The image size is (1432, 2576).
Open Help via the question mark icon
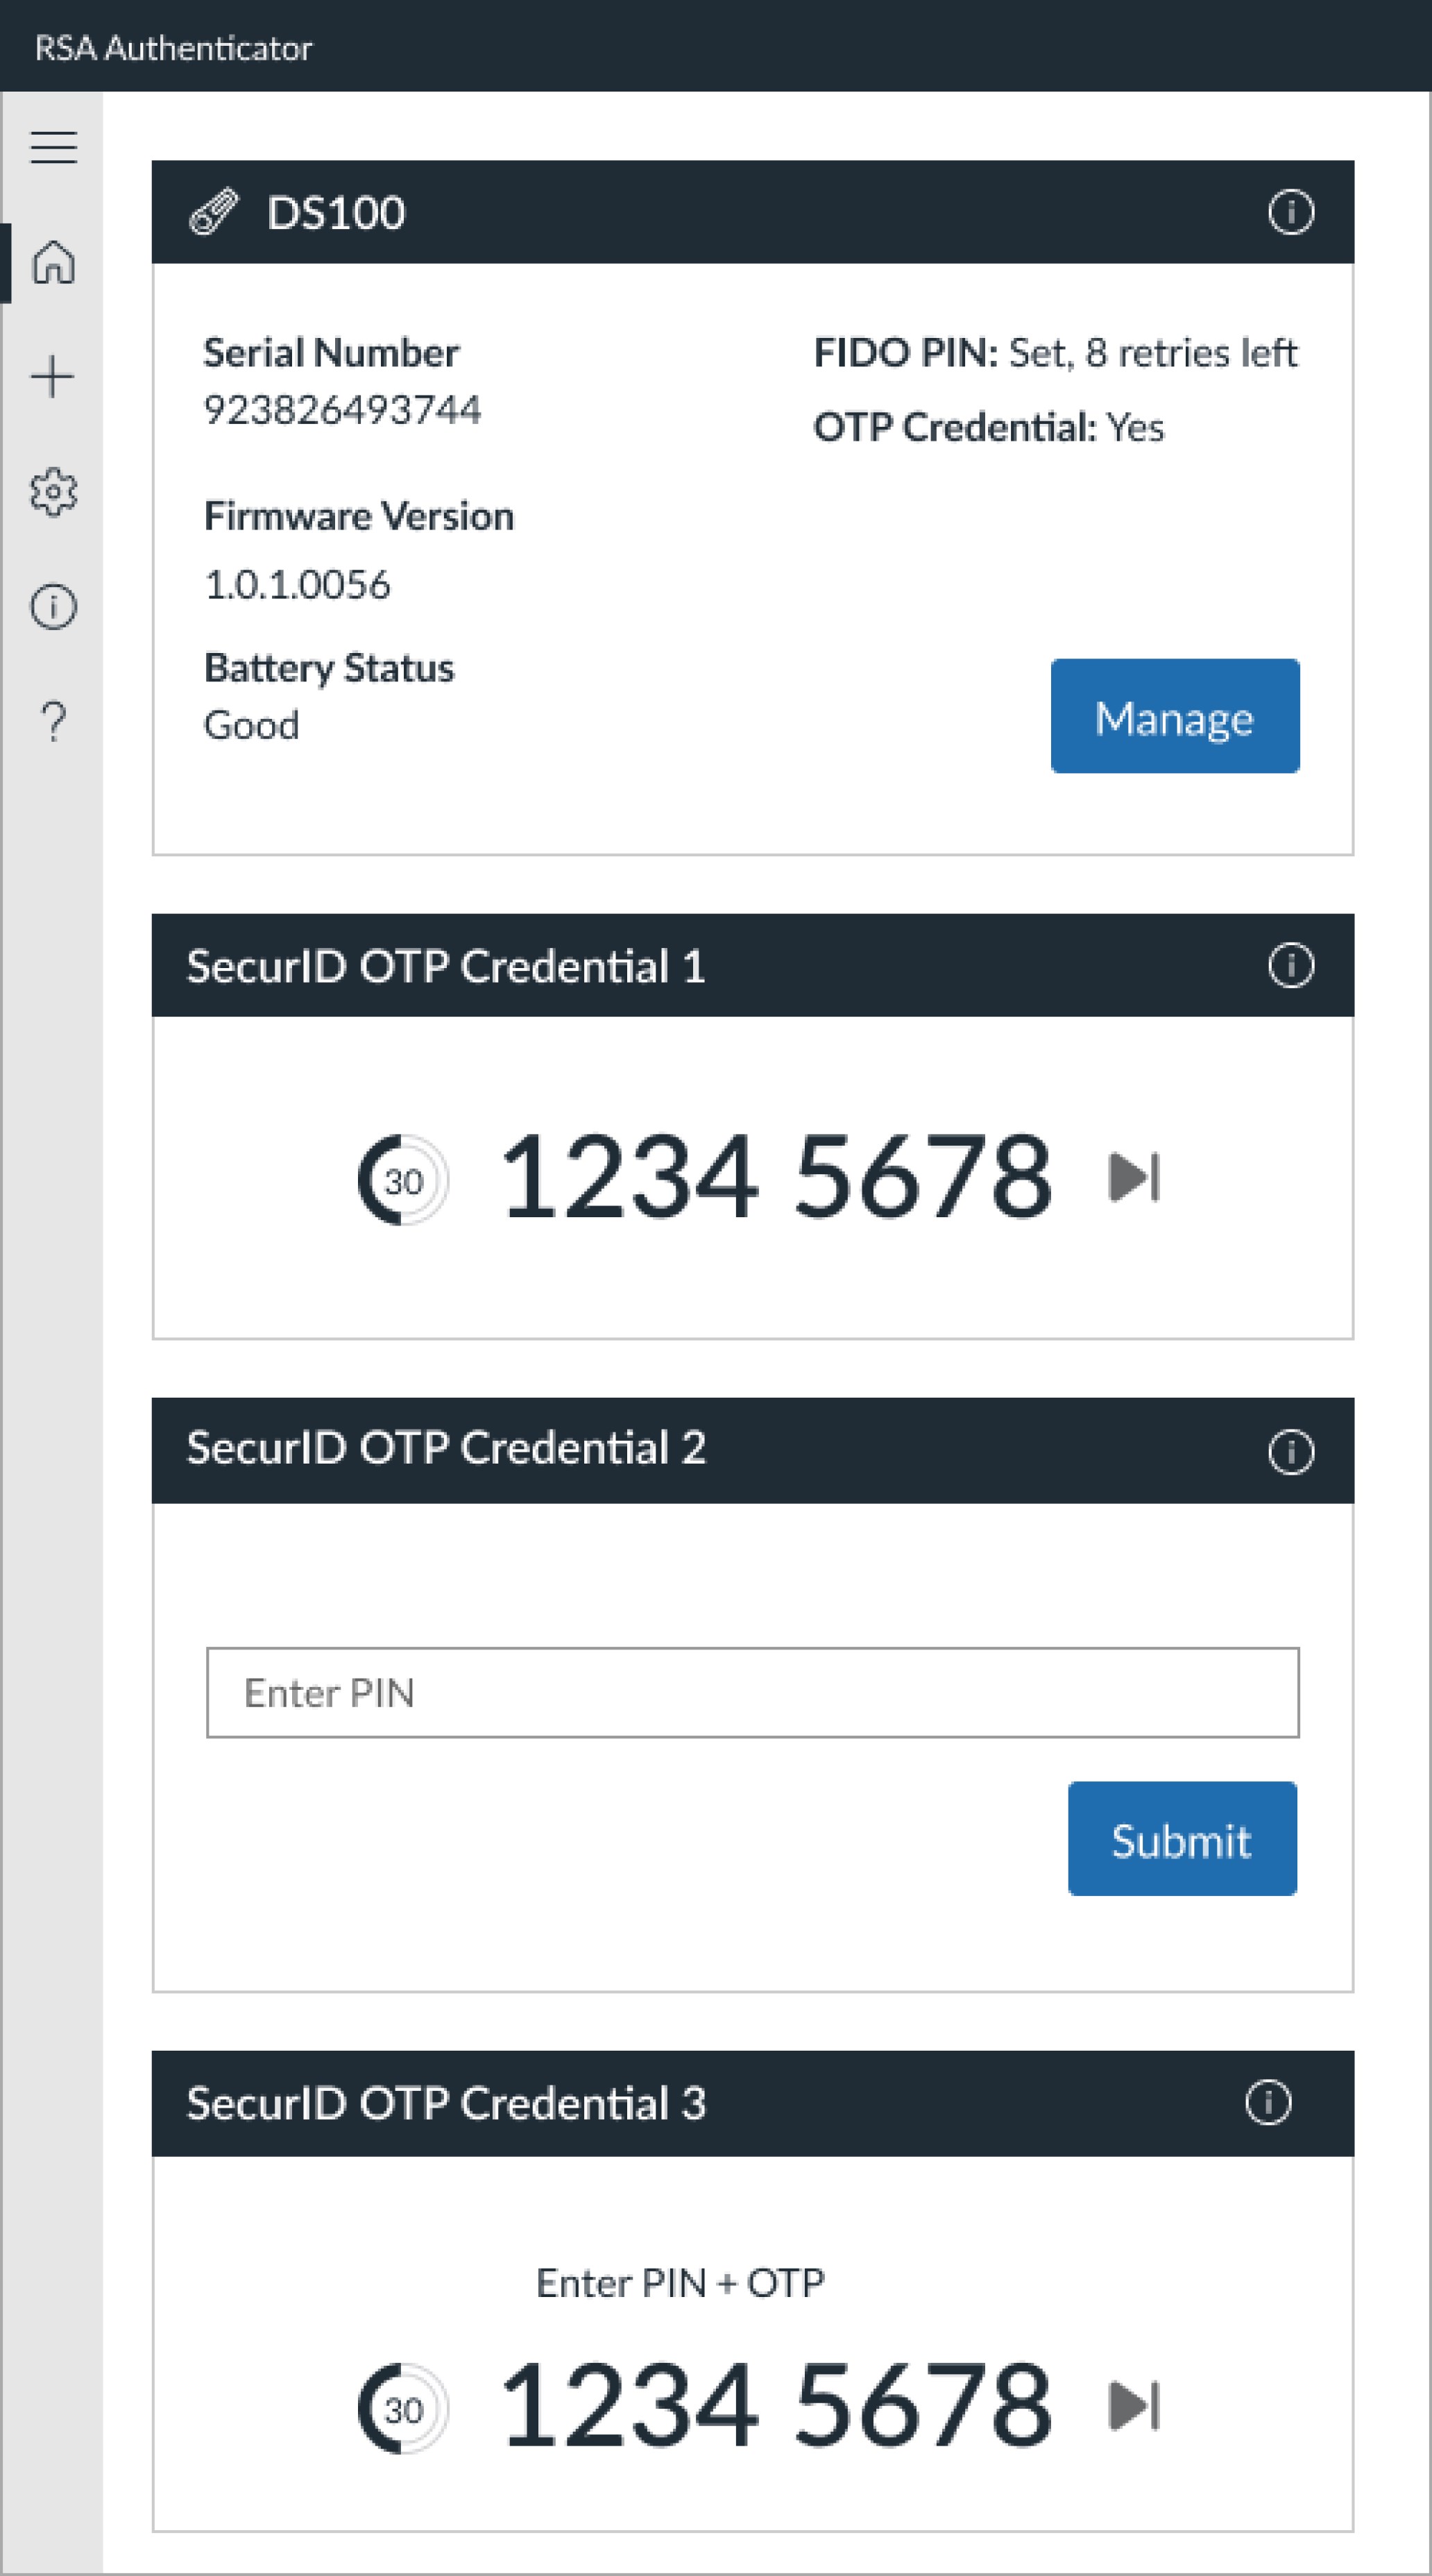point(53,721)
